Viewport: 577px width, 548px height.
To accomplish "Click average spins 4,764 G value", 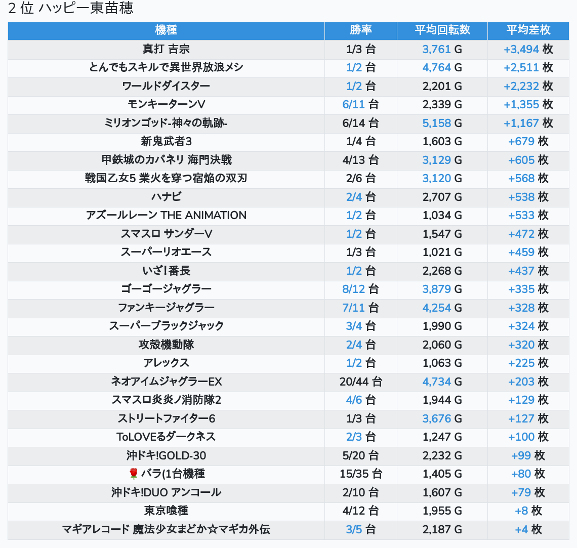I will click(442, 68).
